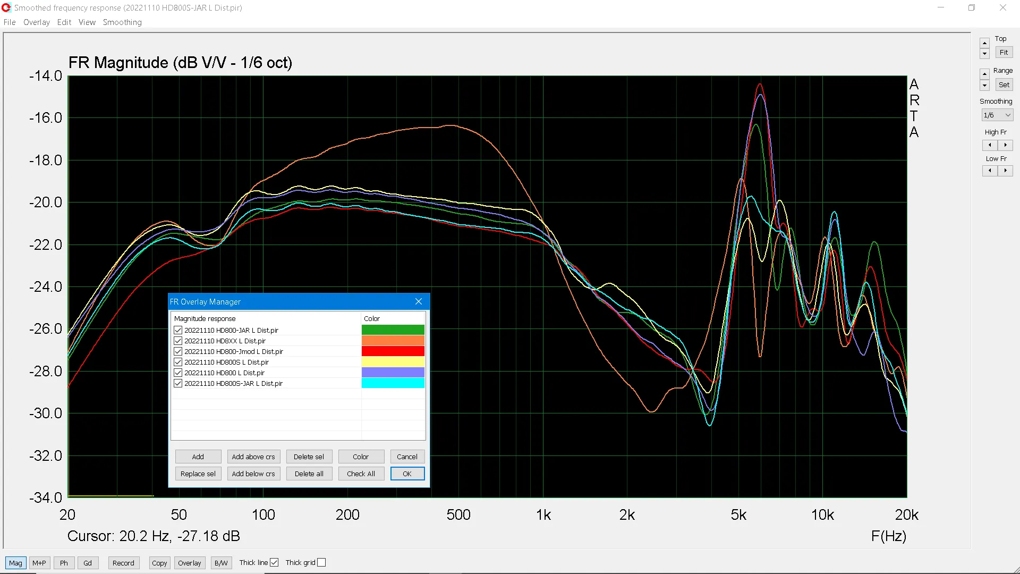Switch to the M+P view button

39,563
